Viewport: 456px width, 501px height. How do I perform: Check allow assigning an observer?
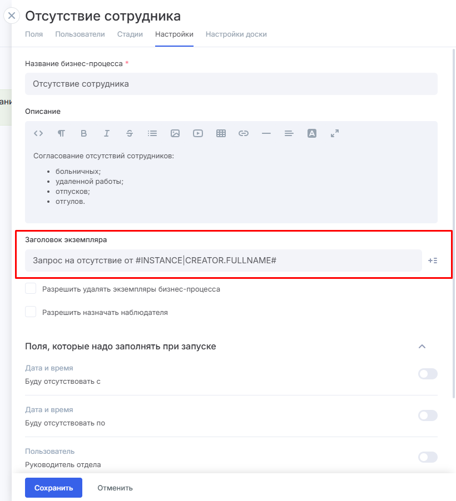click(31, 312)
